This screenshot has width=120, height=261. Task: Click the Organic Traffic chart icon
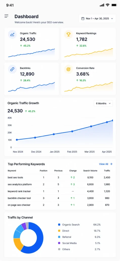[12, 34]
